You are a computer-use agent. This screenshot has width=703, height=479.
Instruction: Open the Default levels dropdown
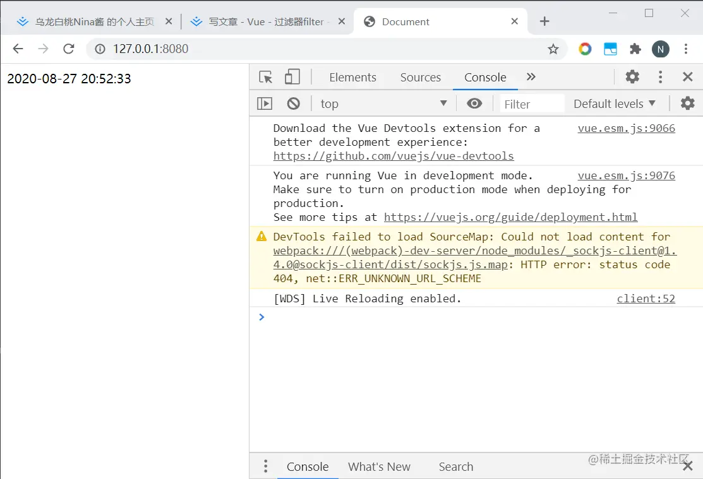click(615, 103)
